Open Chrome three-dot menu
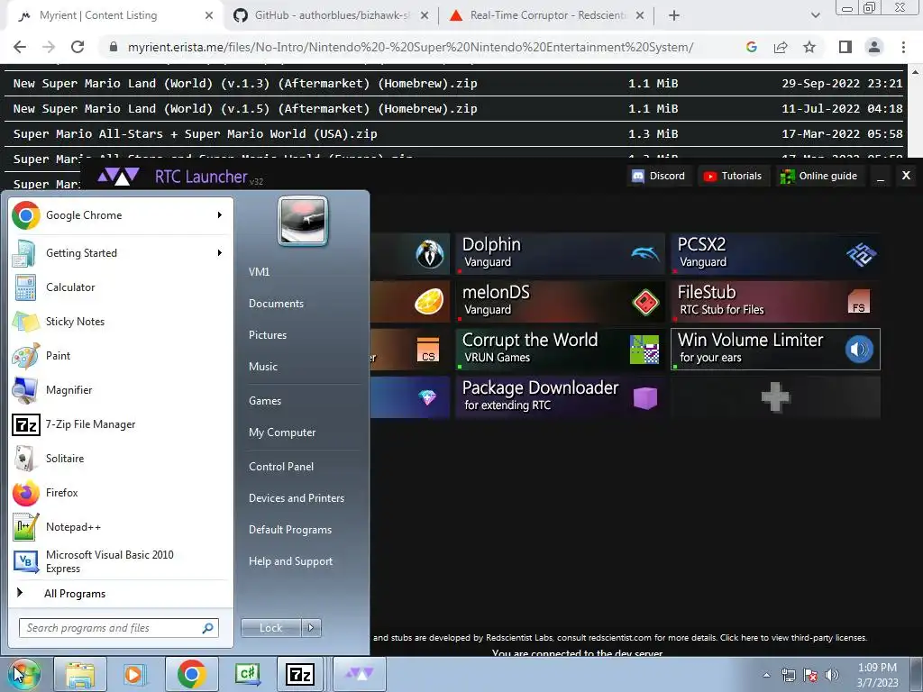Viewport: 923px width, 692px height. [903, 47]
